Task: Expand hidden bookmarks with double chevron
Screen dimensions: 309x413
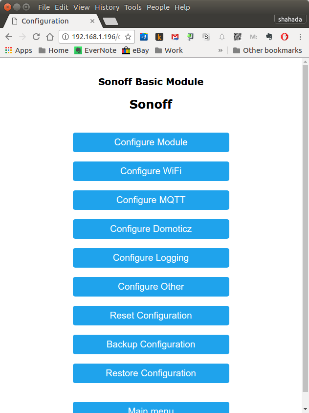Action: click(221, 50)
